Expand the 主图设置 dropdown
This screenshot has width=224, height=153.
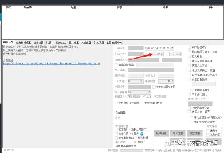tap(139, 87)
